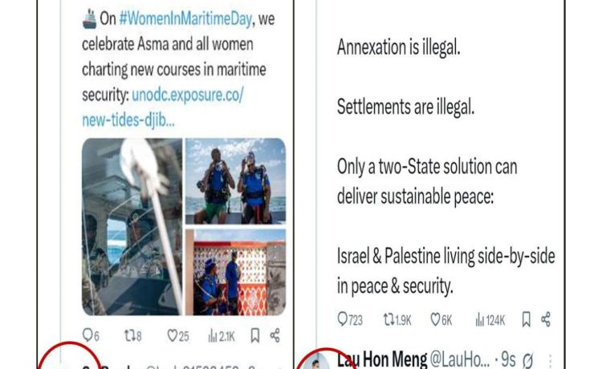Share the WomenInMaritimeDay tweet
Viewport: 602px width, 369px height.
[275, 335]
